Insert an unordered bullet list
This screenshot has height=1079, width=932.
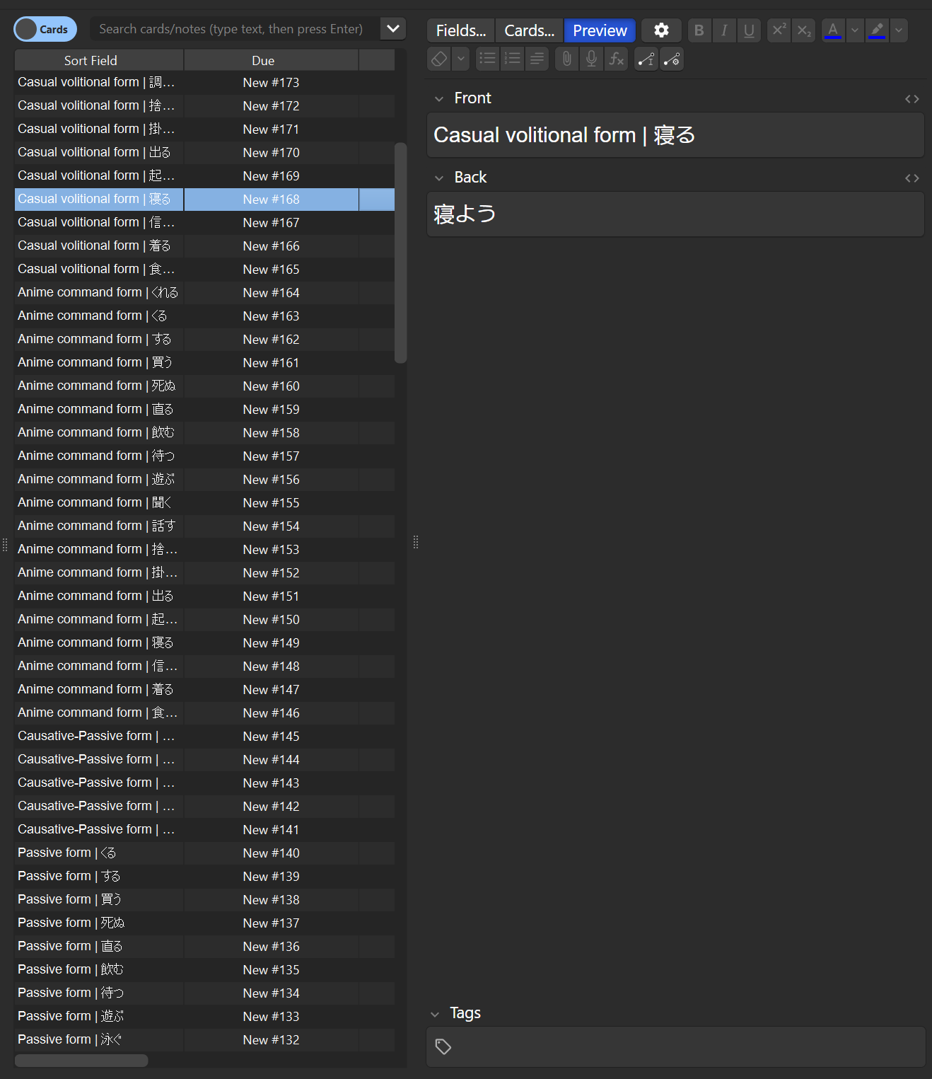click(487, 59)
